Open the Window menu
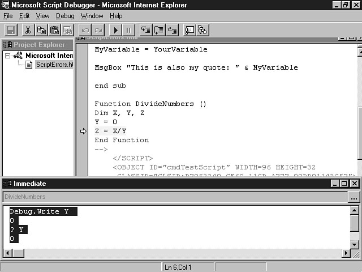This screenshot has width=362, height=272. click(92, 16)
